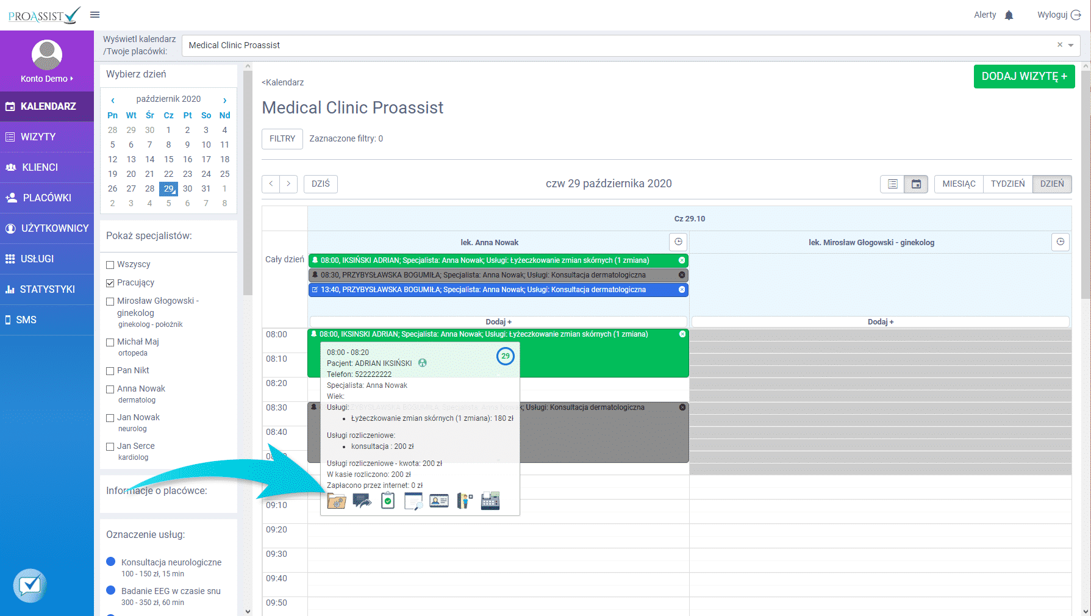Click the Wyloguj logout icon
Viewport: 1091px width, 616px height.
[1076, 15]
